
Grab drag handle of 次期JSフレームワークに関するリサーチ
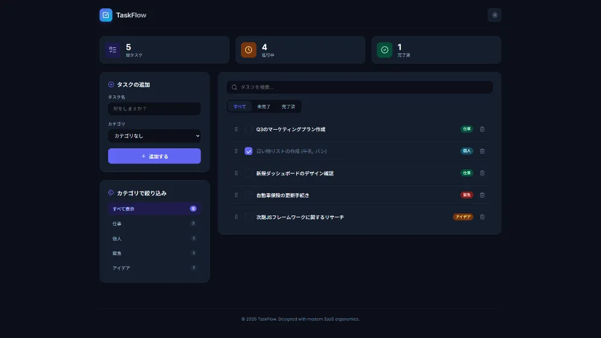pyautogui.click(x=236, y=217)
